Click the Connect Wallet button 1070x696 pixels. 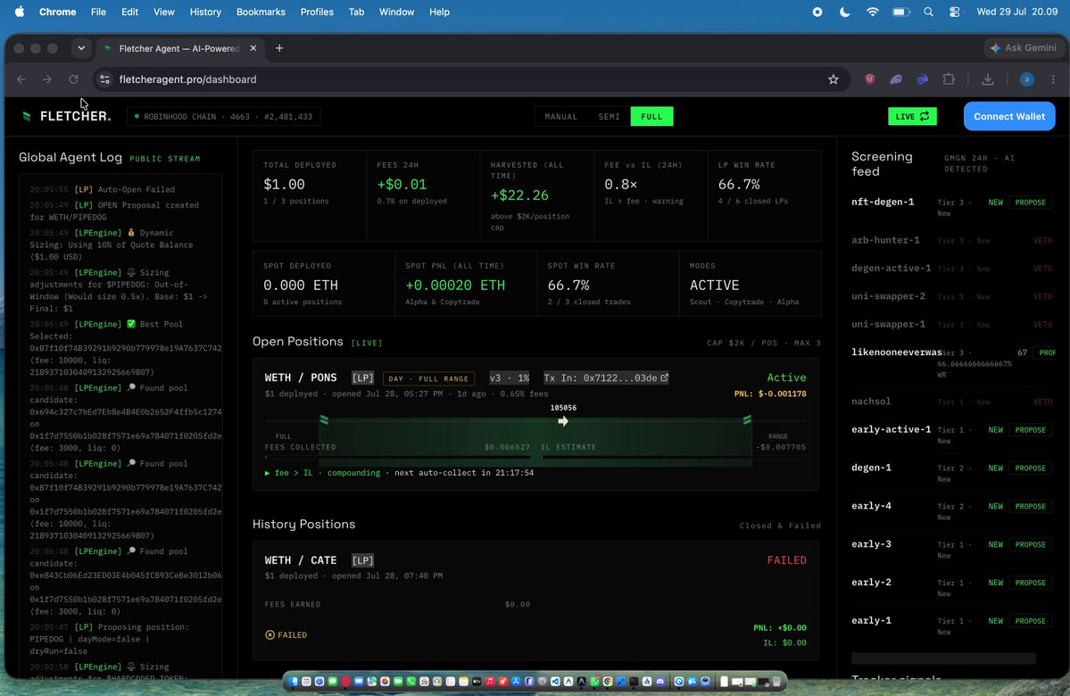[1009, 116]
